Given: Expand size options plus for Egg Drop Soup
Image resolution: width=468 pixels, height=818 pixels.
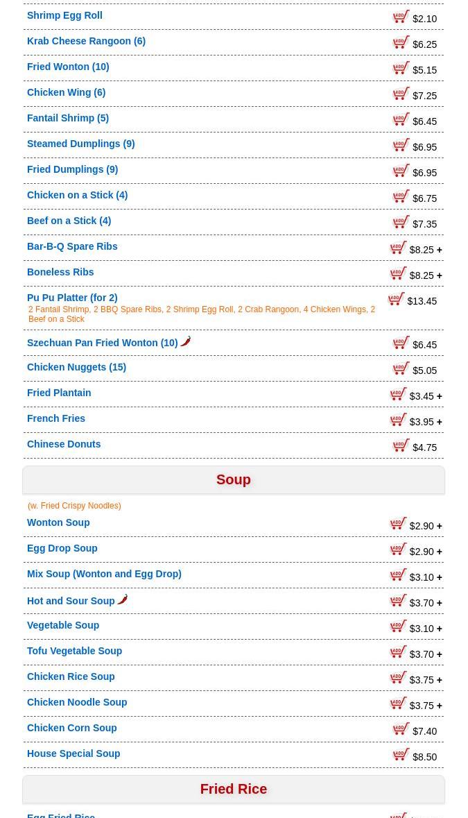Looking at the screenshot, I should tap(440, 552).
